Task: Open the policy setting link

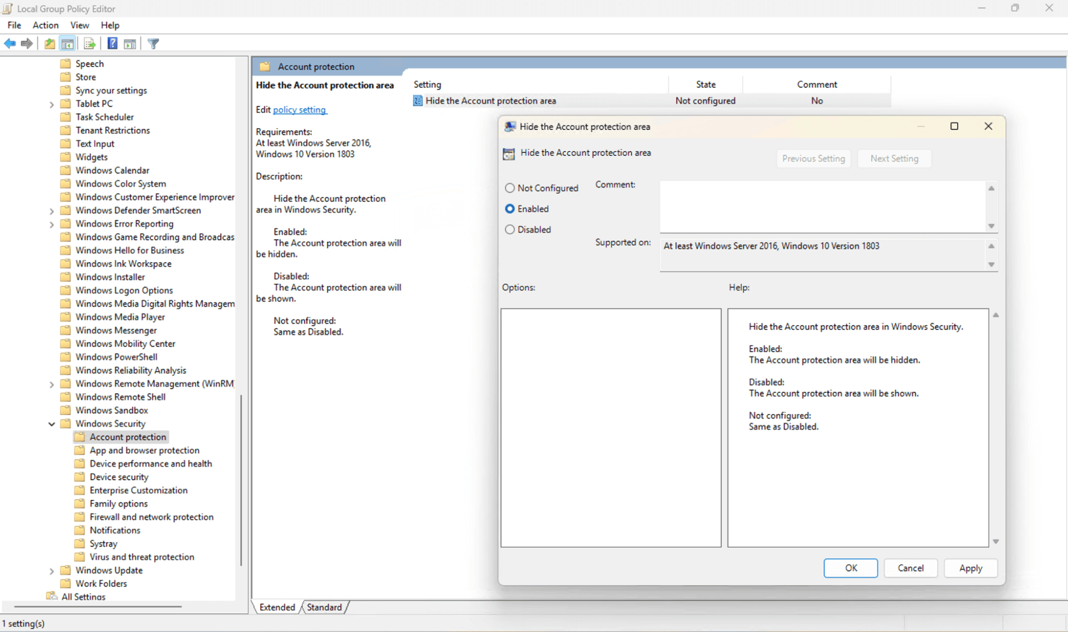Action: 300,109
